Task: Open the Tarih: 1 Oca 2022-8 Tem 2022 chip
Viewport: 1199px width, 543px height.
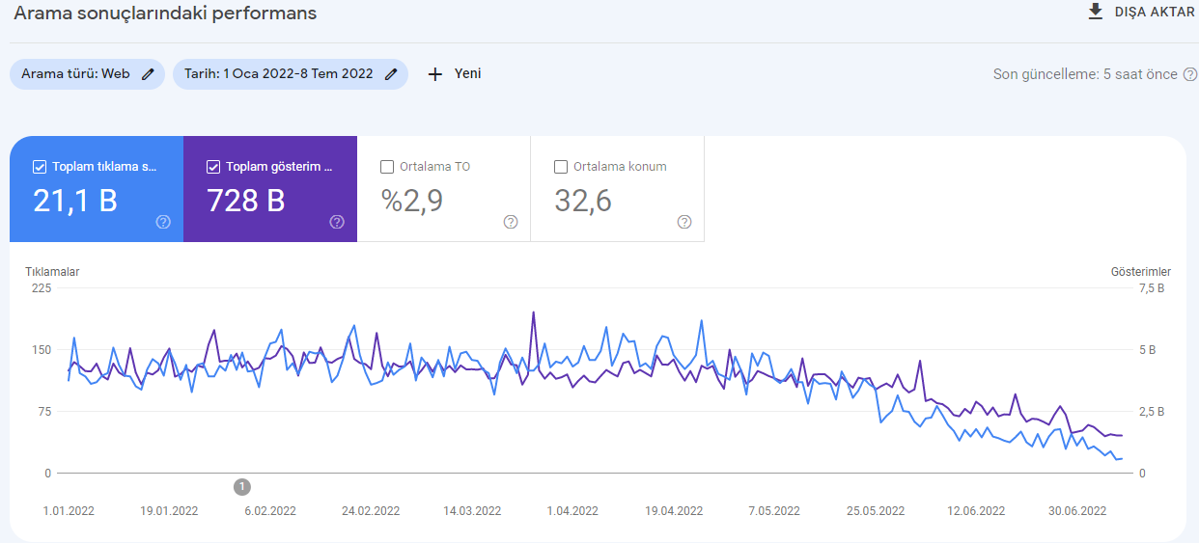Action: tap(291, 74)
